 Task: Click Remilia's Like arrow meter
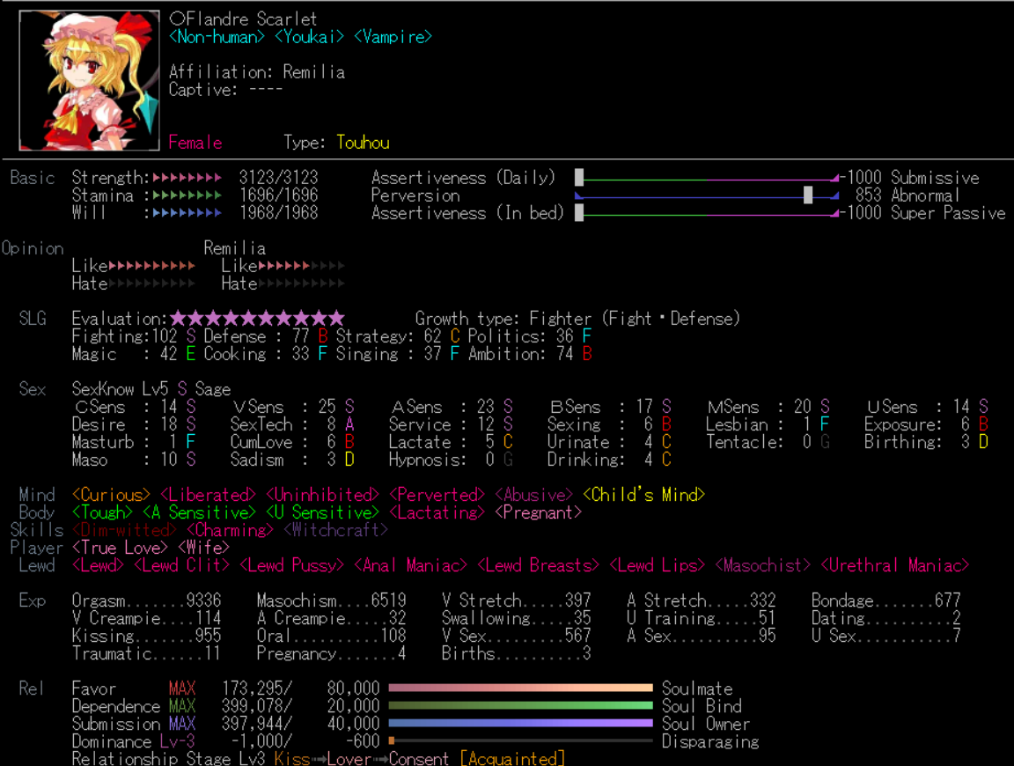pos(301,265)
